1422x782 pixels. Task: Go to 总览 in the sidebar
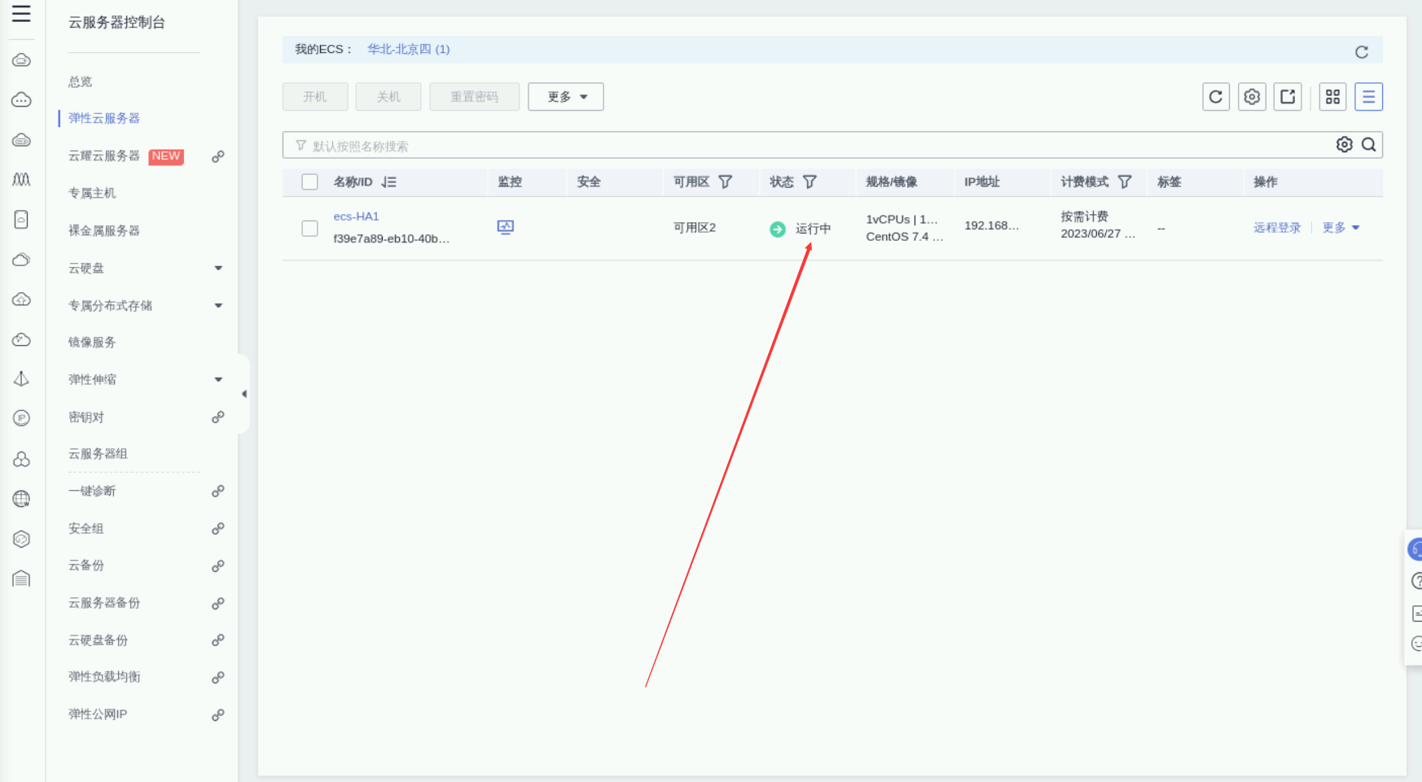[x=81, y=81]
